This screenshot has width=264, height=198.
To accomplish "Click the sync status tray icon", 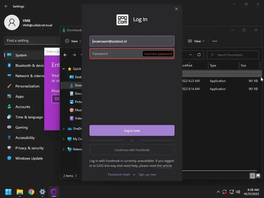I will tap(225, 192).
